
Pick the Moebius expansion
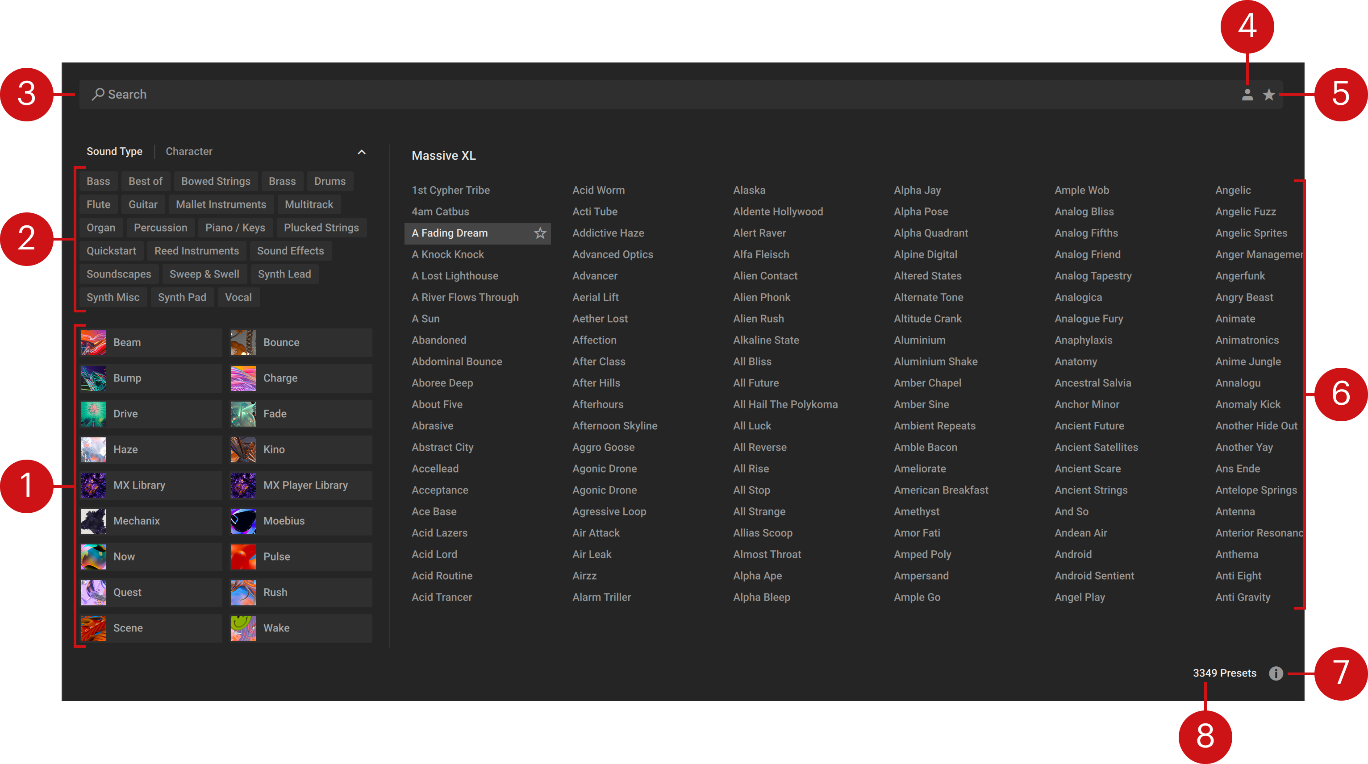coord(301,521)
